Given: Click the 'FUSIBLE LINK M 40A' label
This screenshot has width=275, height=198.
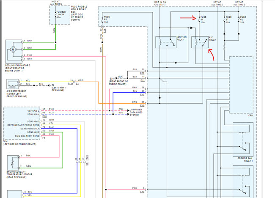Looking at the screenshot, I should coord(61,14).
